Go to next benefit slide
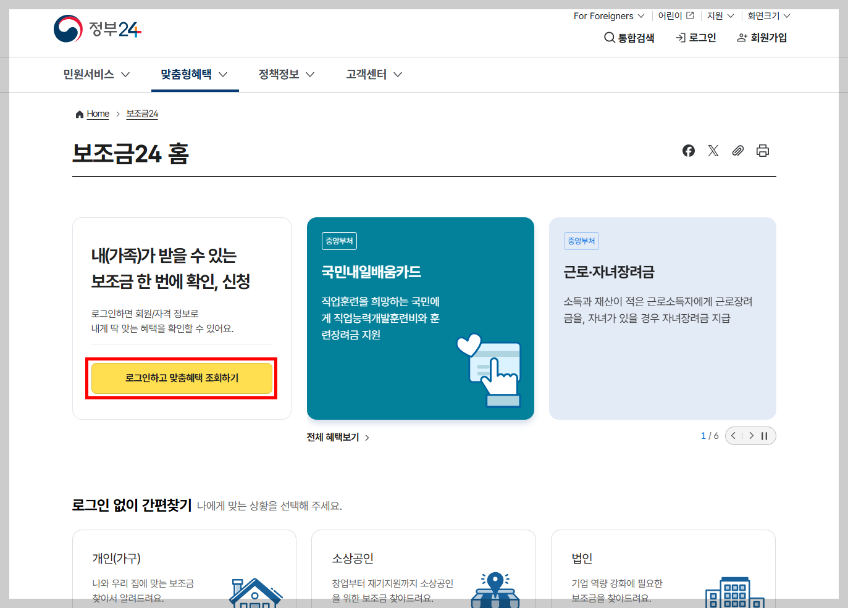848x608 pixels. (x=751, y=436)
